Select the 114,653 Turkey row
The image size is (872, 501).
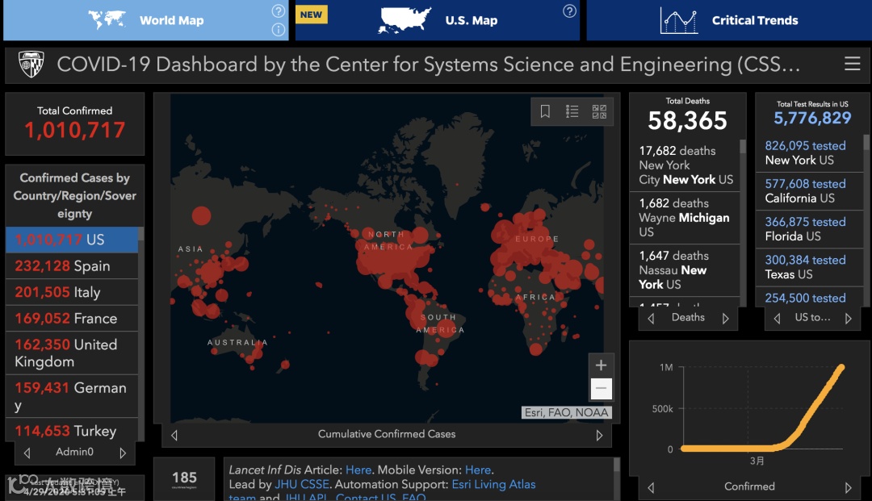[72, 431]
